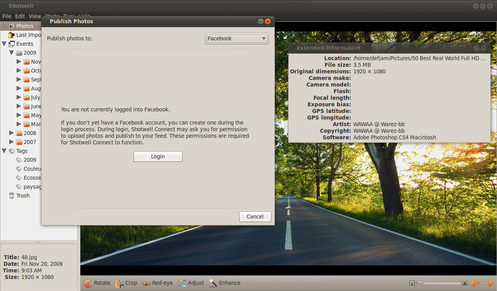Click the '48.jpg' title text

click(29, 257)
